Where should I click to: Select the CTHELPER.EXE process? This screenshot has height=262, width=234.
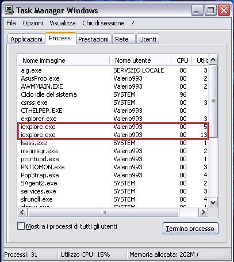tap(113, 111)
